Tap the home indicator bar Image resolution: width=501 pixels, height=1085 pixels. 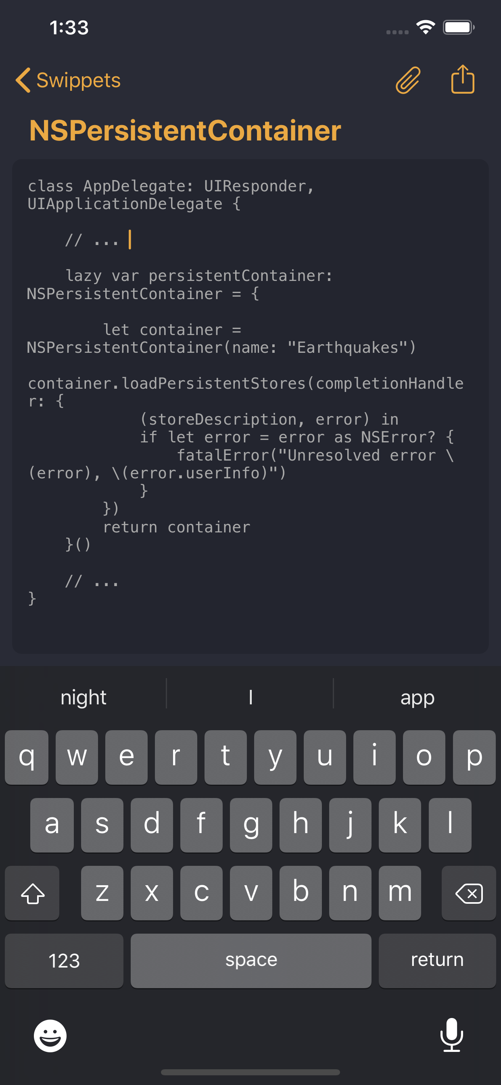(x=250, y=1073)
